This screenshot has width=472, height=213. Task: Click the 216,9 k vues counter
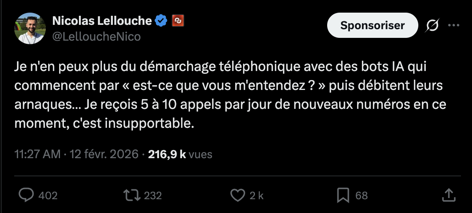180,154
